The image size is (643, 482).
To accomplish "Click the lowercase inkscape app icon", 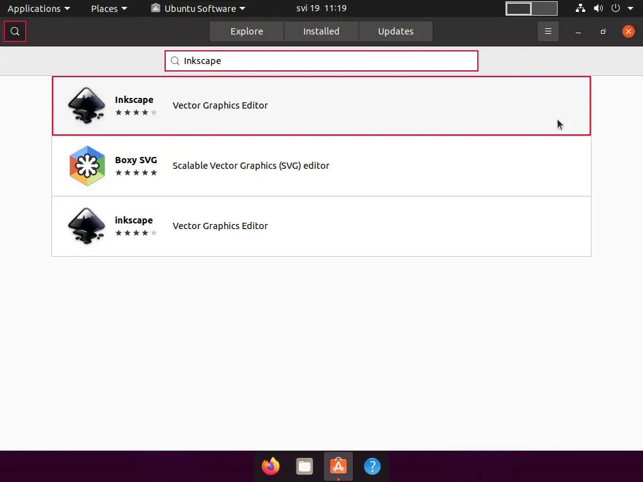I will (87, 226).
